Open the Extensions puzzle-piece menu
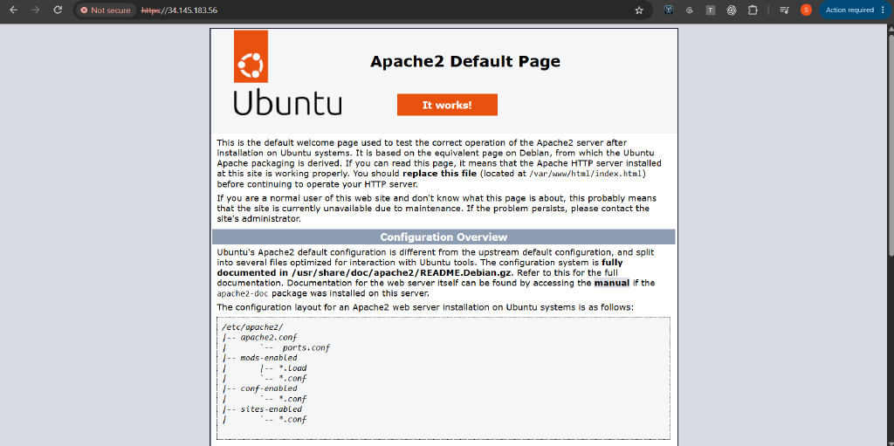This screenshot has height=446, width=894. (753, 10)
